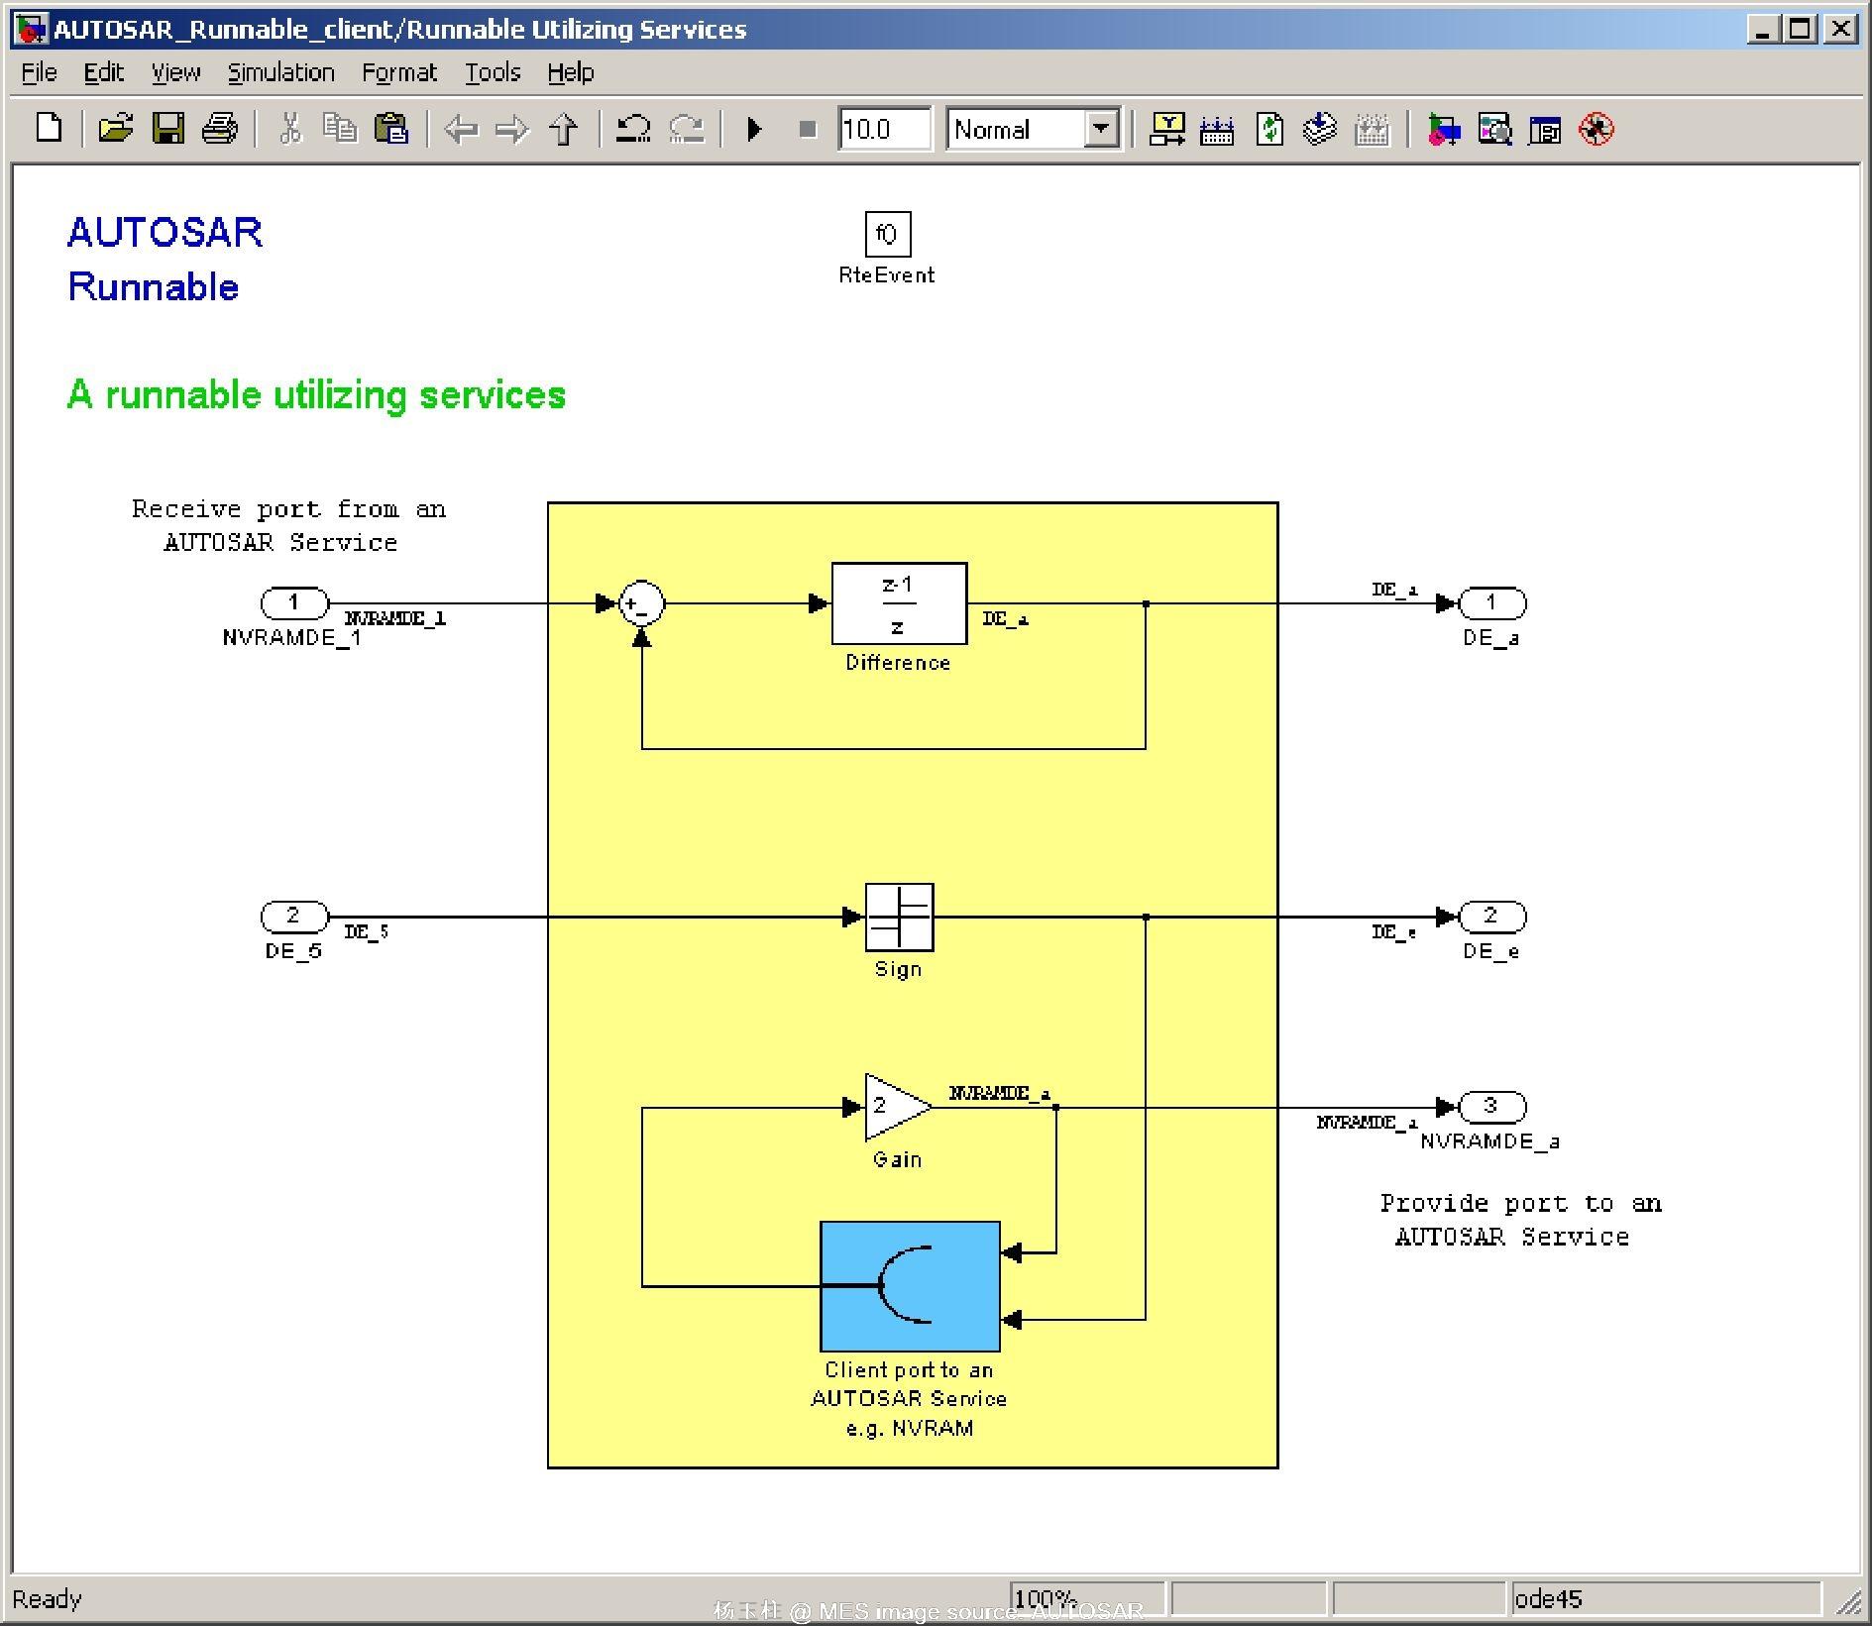Copy the selection to clipboard
The image size is (1872, 1626).
[340, 129]
